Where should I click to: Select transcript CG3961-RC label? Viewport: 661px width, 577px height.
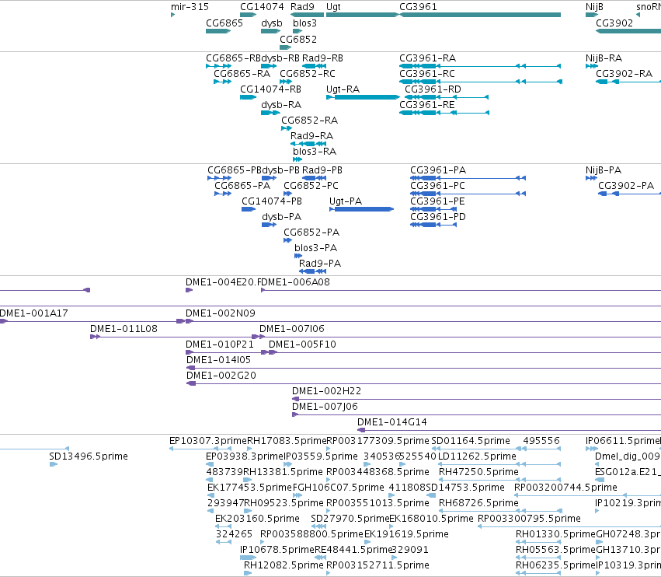pos(427,73)
